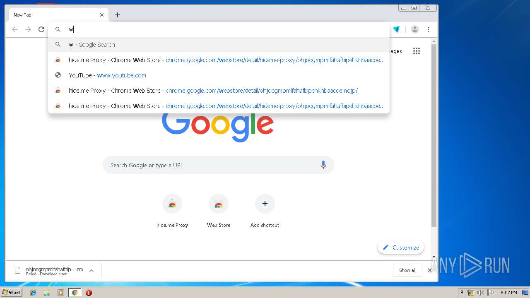Open Chrome's three-dot menu

click(x=429, y=29)
